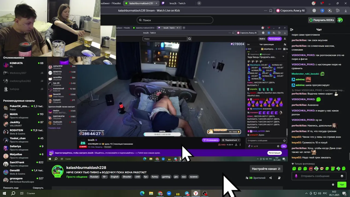Click the green Чат send button

click(x=342, y=185)
